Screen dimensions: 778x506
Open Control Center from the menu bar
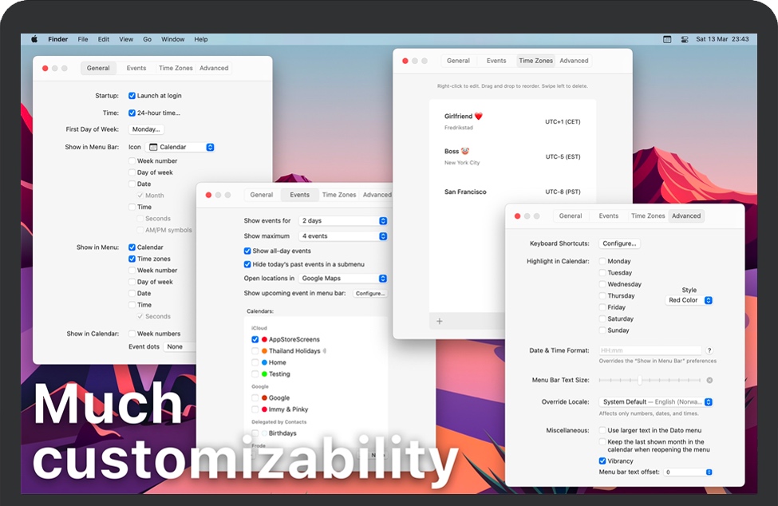(685, 39)
